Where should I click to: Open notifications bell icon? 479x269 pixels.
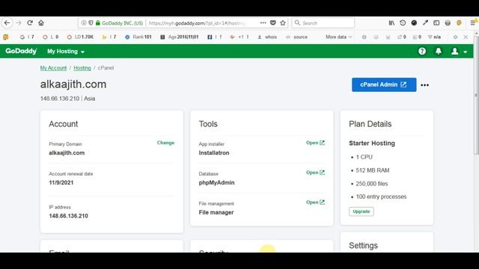(x=439, y=52)
